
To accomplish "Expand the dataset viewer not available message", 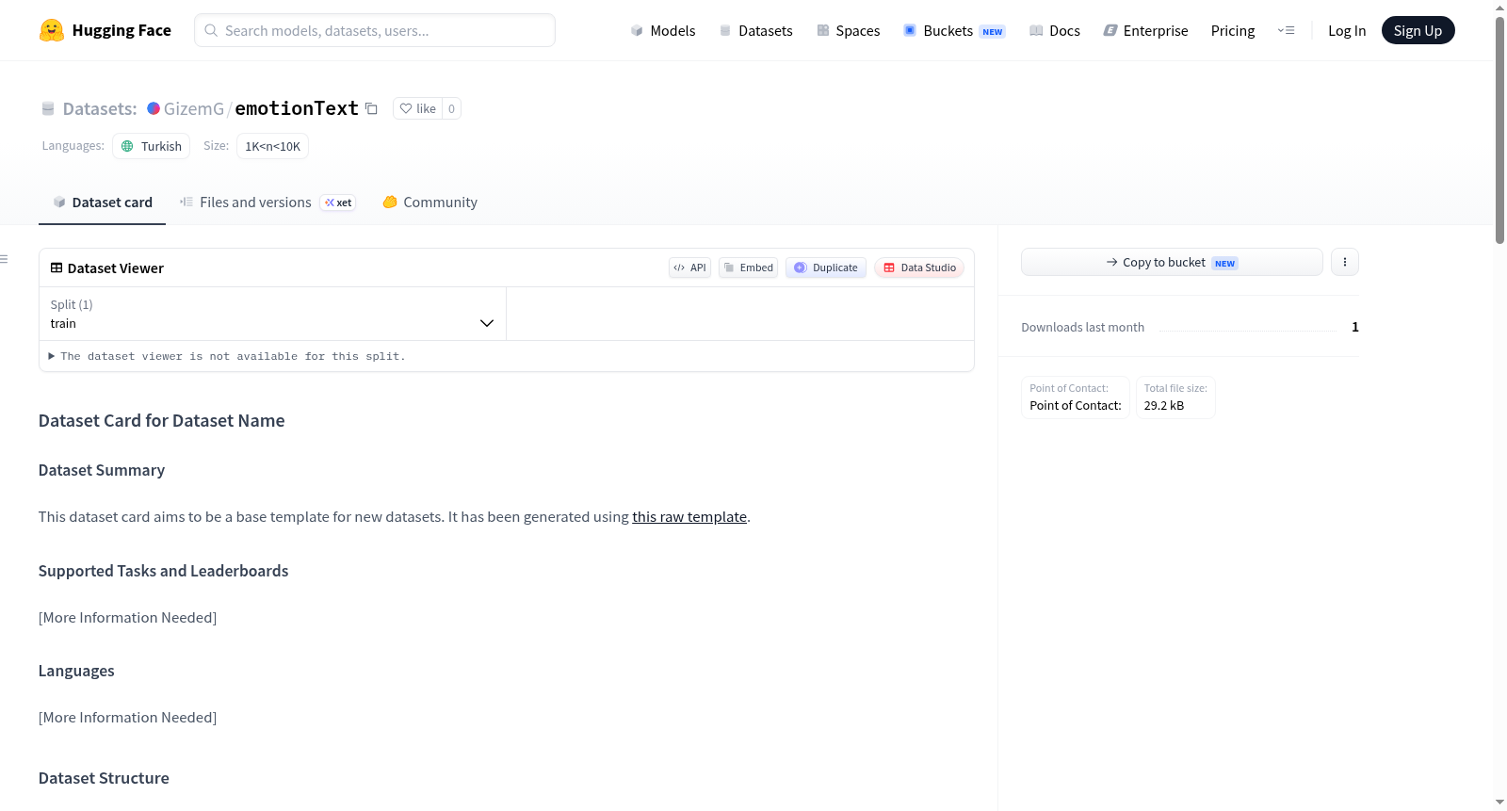I will tap(226, 356).
